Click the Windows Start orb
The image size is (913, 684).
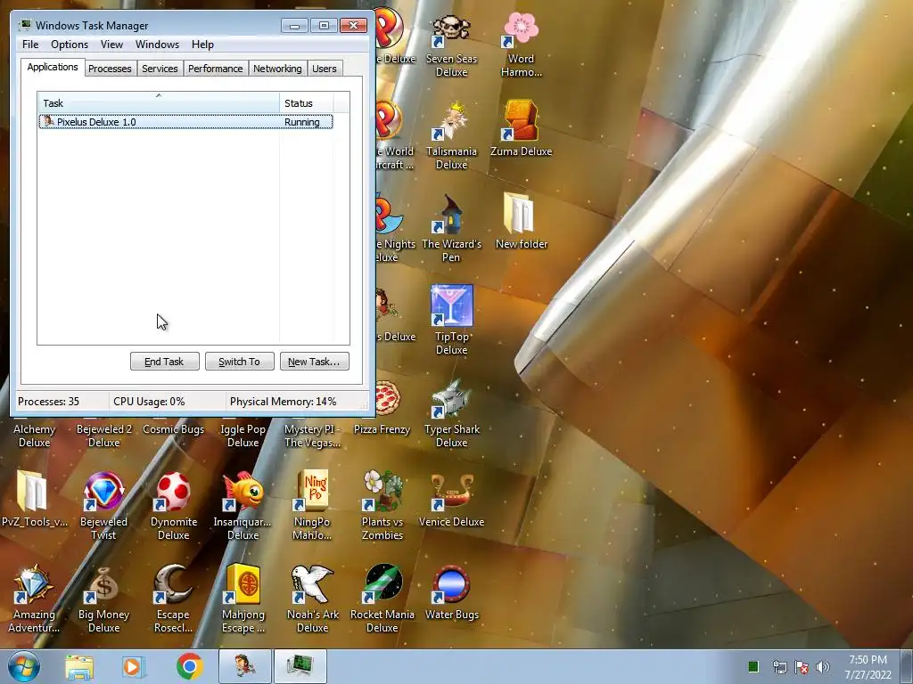24,666
